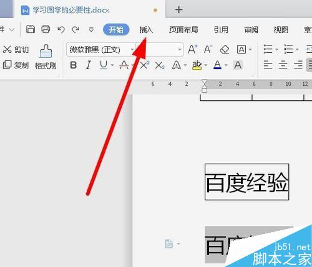Go to the 审阅 tab

(251, 30)
